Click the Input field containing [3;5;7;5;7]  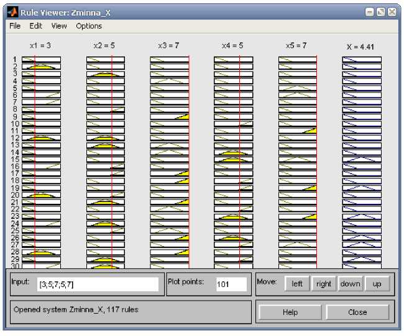98,284
